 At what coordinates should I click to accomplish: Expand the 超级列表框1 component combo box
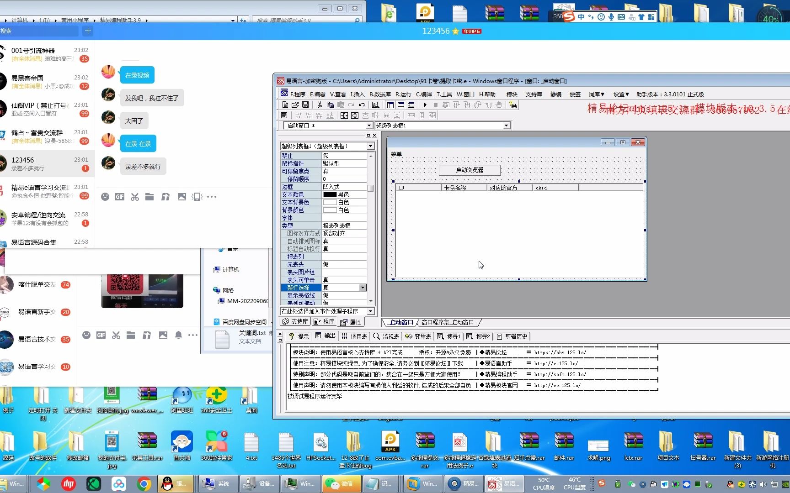pyautogui.click(x=506, y=126)
